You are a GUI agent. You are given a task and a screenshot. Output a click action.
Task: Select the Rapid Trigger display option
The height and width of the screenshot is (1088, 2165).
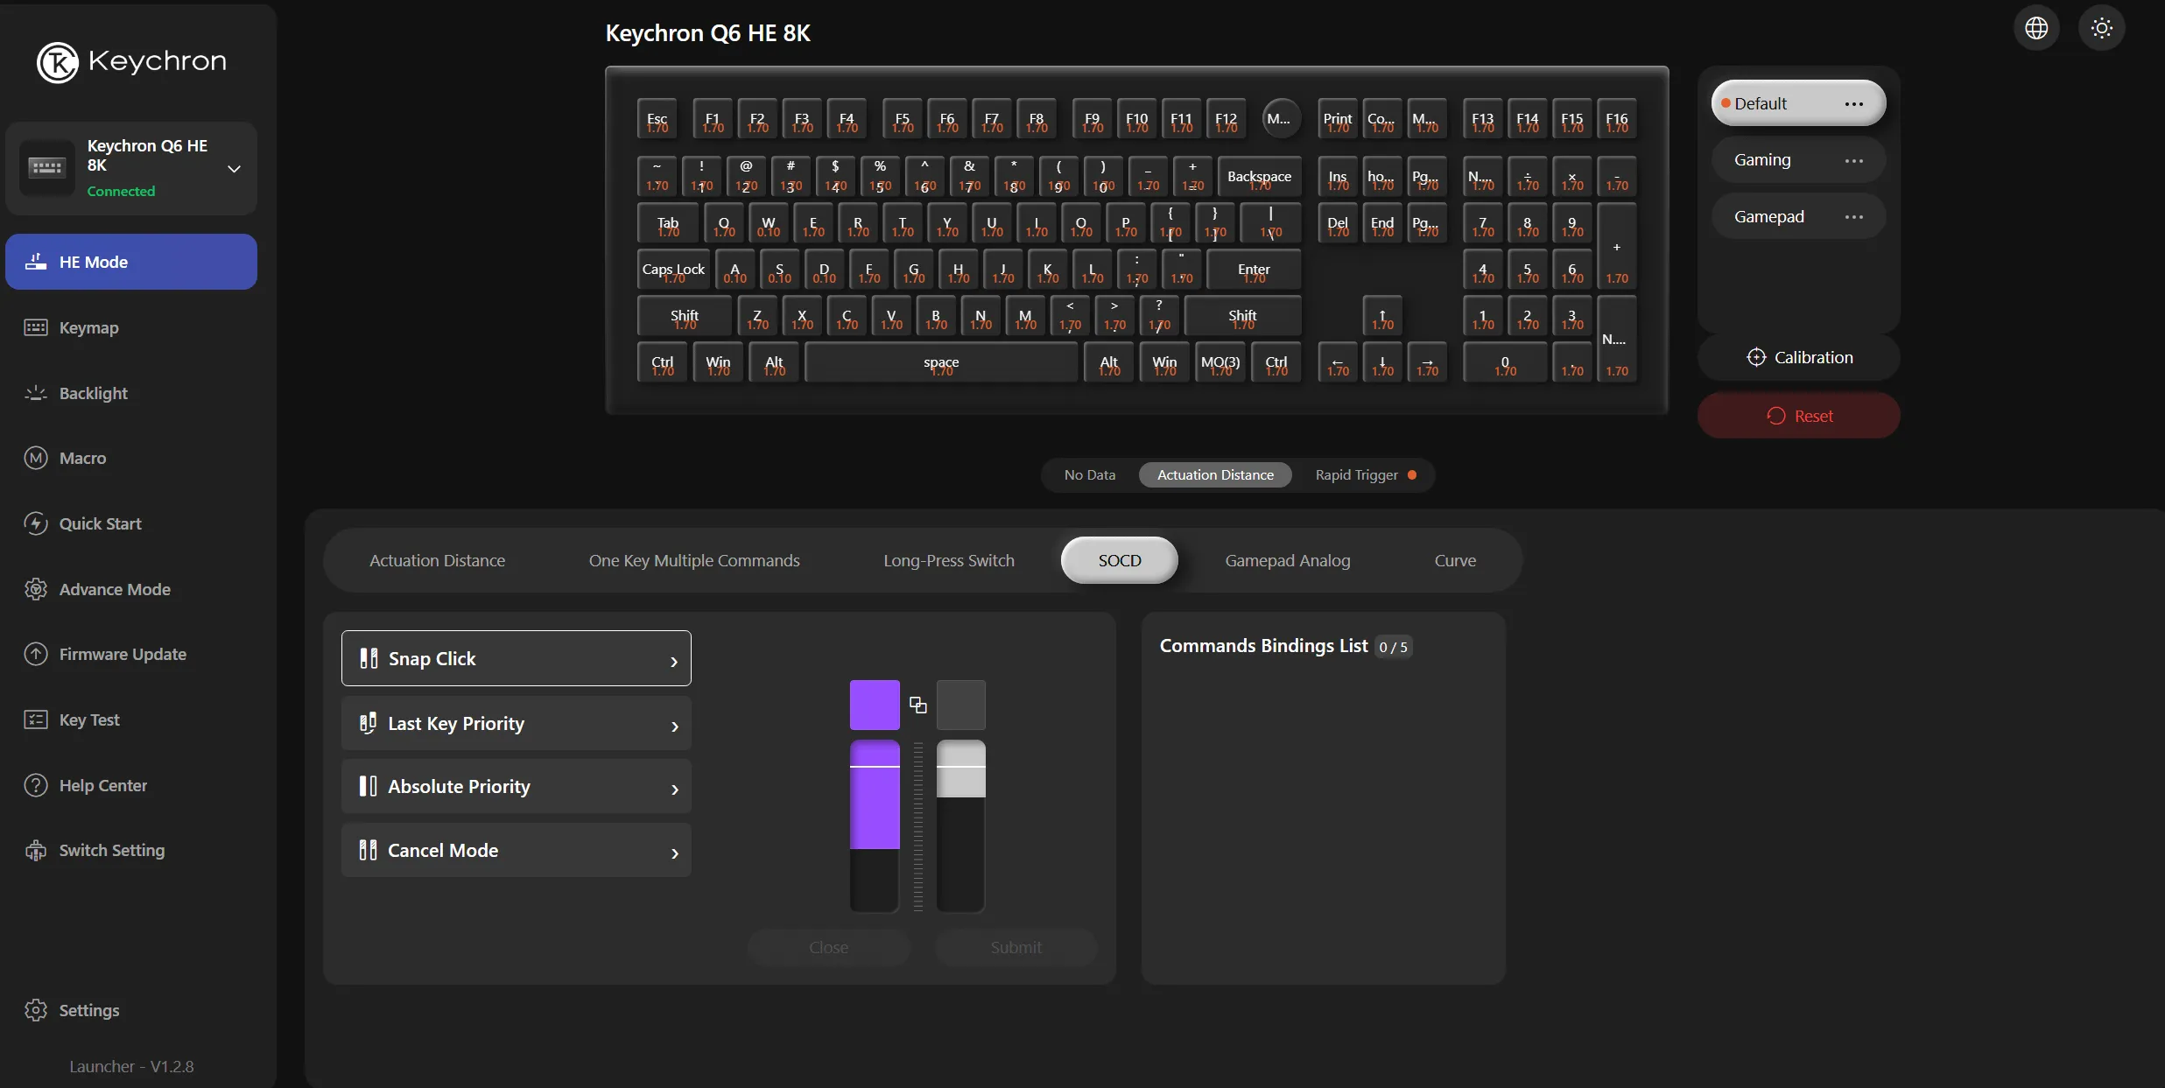point(1356,474)
